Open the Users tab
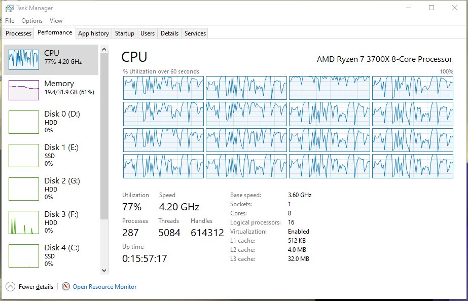 point(148,33)
